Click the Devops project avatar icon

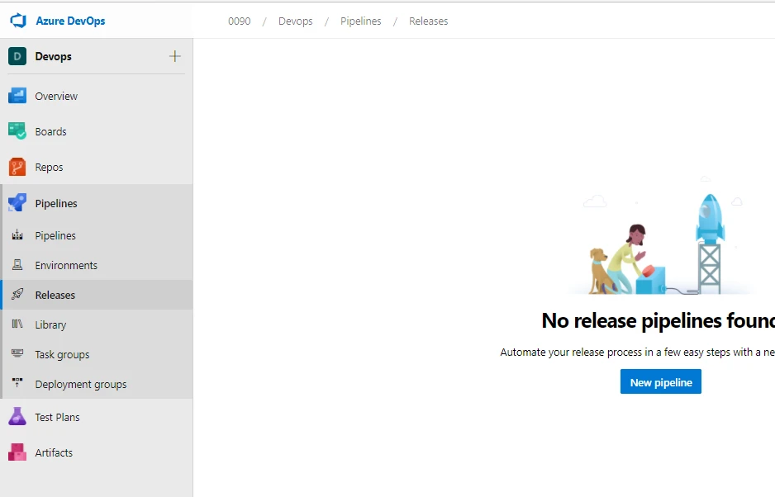[x=17, y=56]
